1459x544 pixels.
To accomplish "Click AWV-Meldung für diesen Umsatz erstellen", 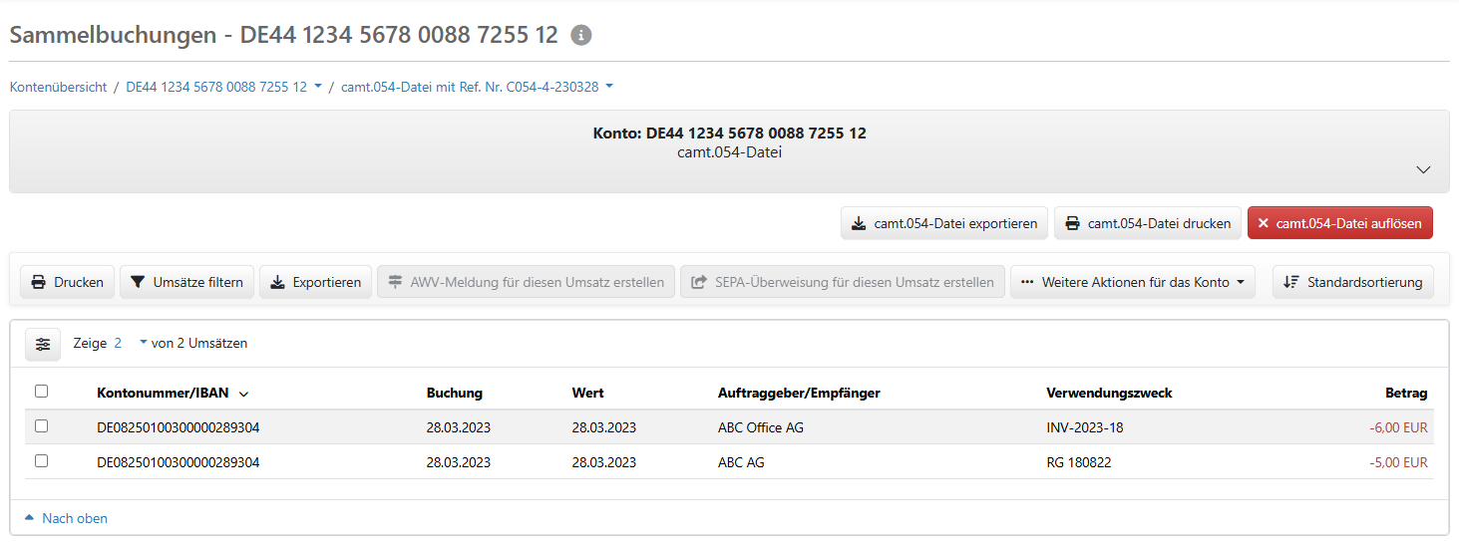I will tap(527, 282).
